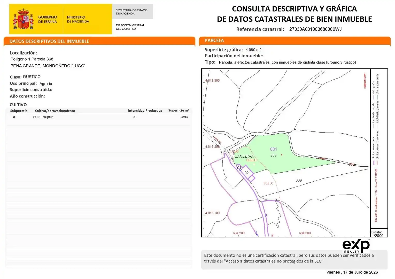
Task: Click the 'Tipo' parcel description text
Action: coord(287,63)
